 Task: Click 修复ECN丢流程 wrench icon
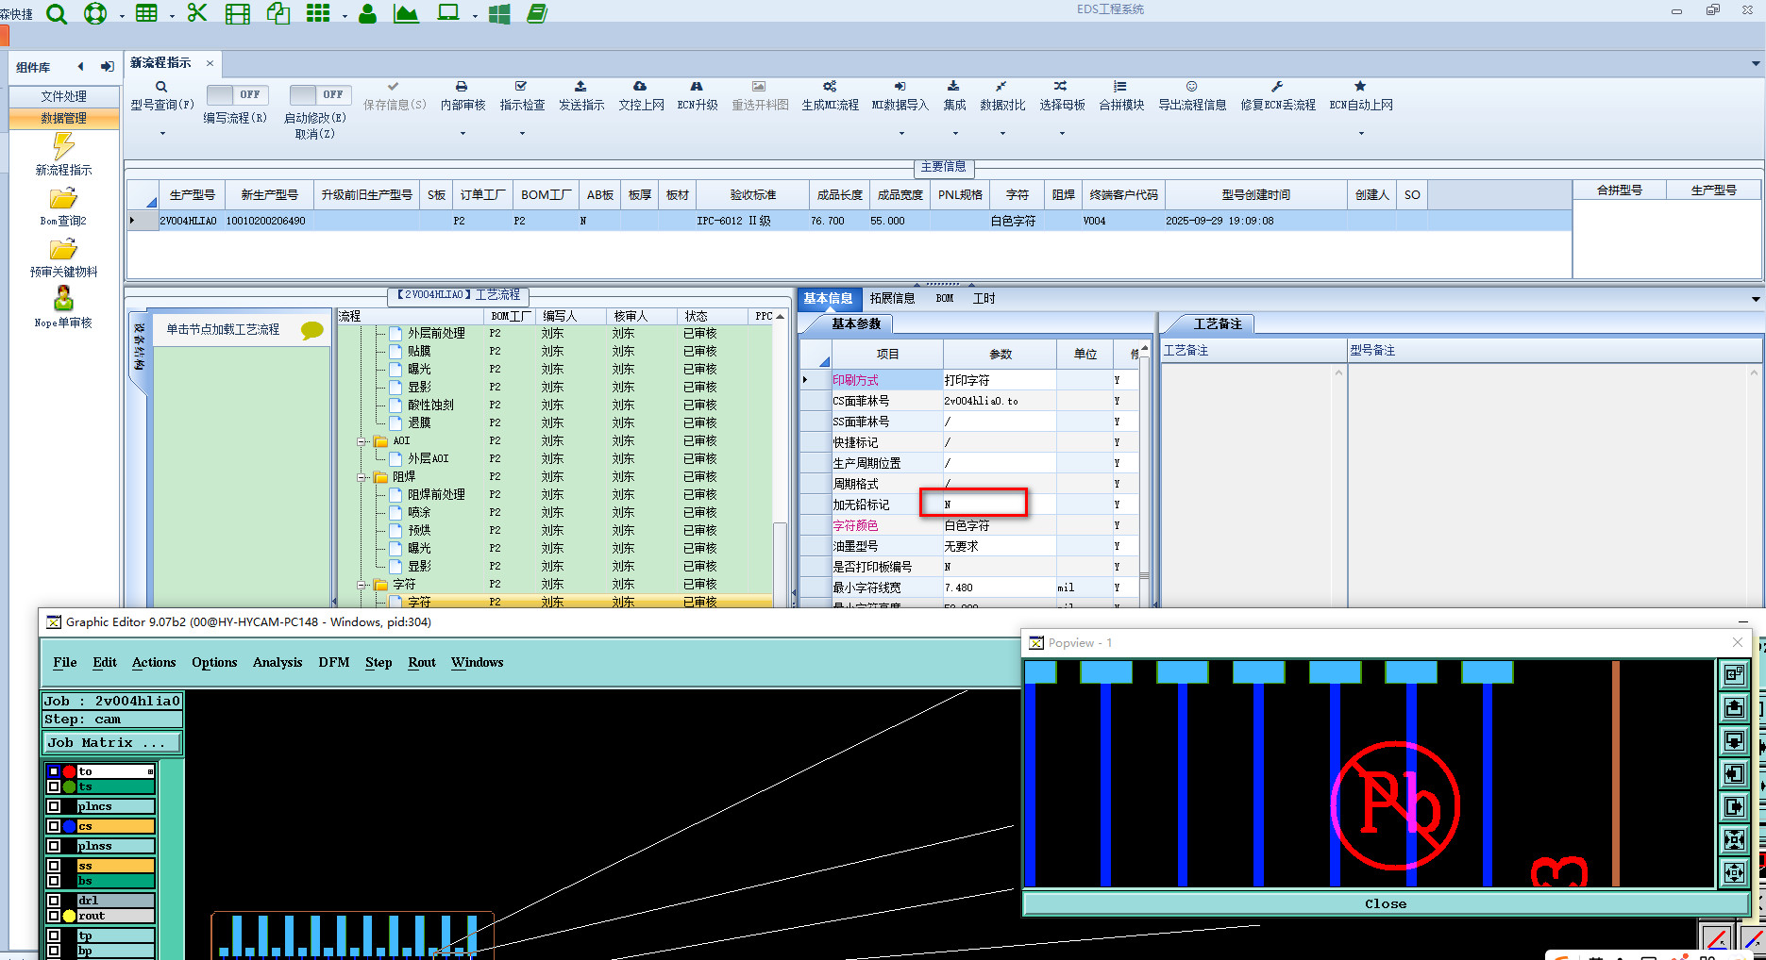pos(1277,86)
